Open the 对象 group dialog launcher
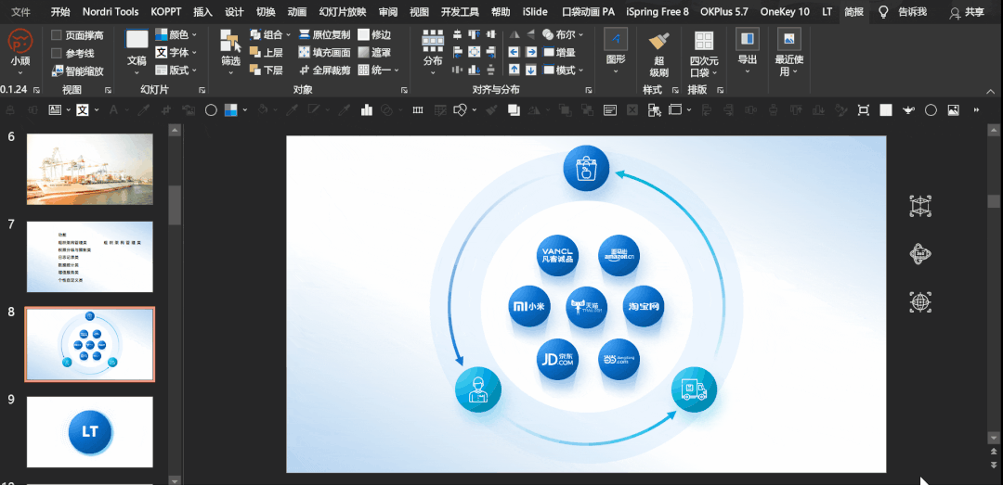 (404, 90)
